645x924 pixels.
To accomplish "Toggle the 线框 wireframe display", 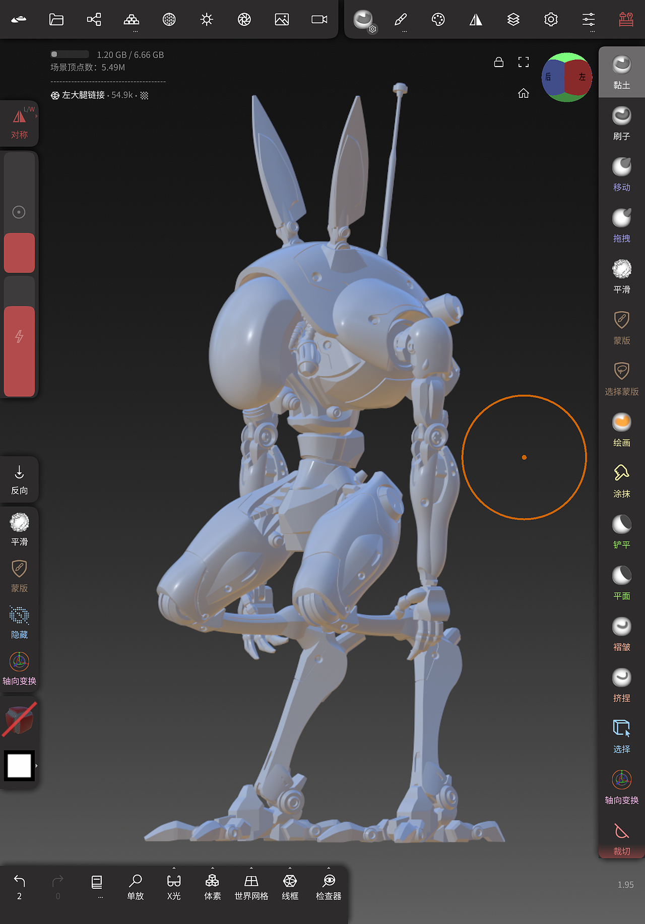I will coord(290,888).
